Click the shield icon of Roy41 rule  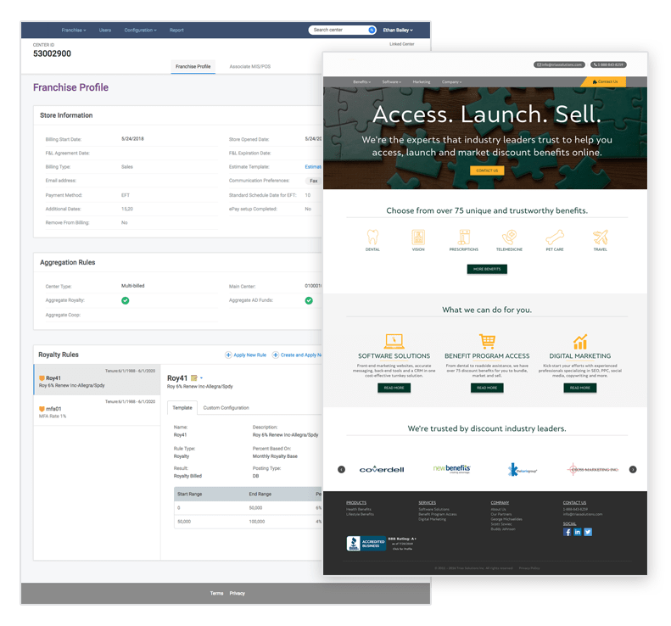coord(42,378)
